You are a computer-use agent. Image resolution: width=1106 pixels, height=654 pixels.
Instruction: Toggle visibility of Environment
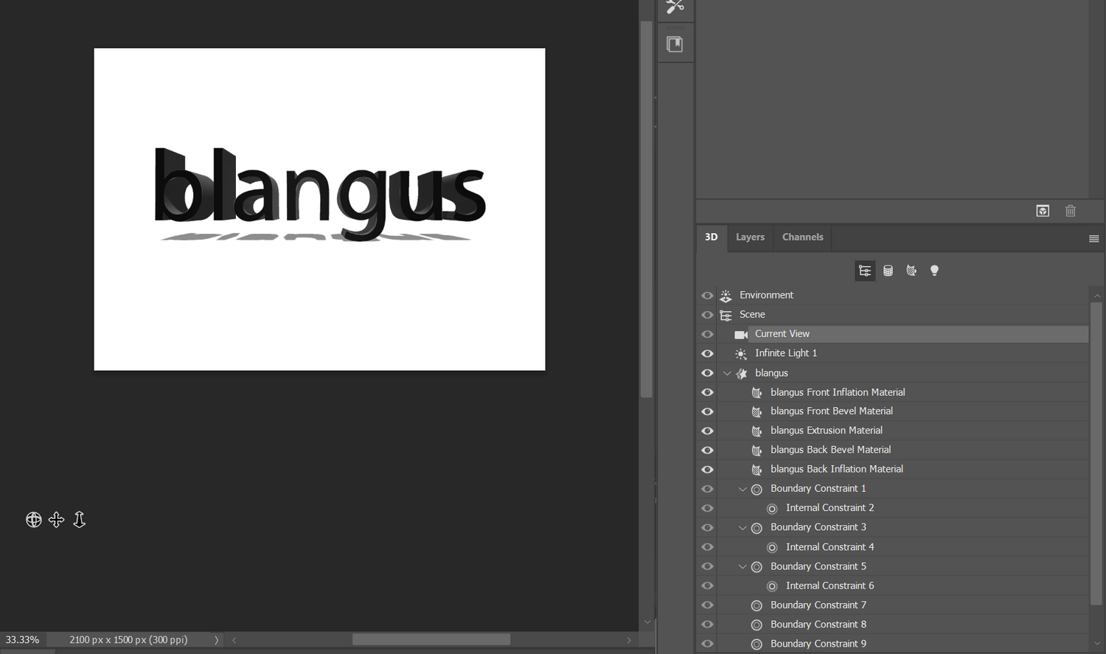[707, 296]
